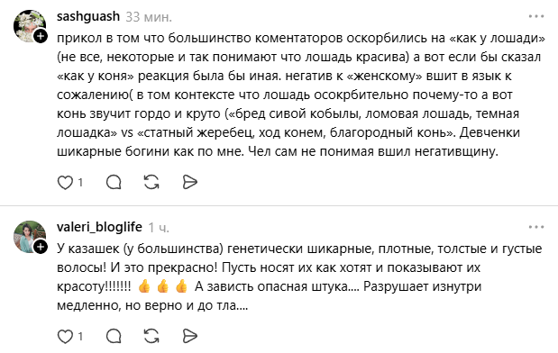Screen dimensions: 558x353
Task: Reply to sashguash comment via bubble icon
Action: (x=114, y=183)
